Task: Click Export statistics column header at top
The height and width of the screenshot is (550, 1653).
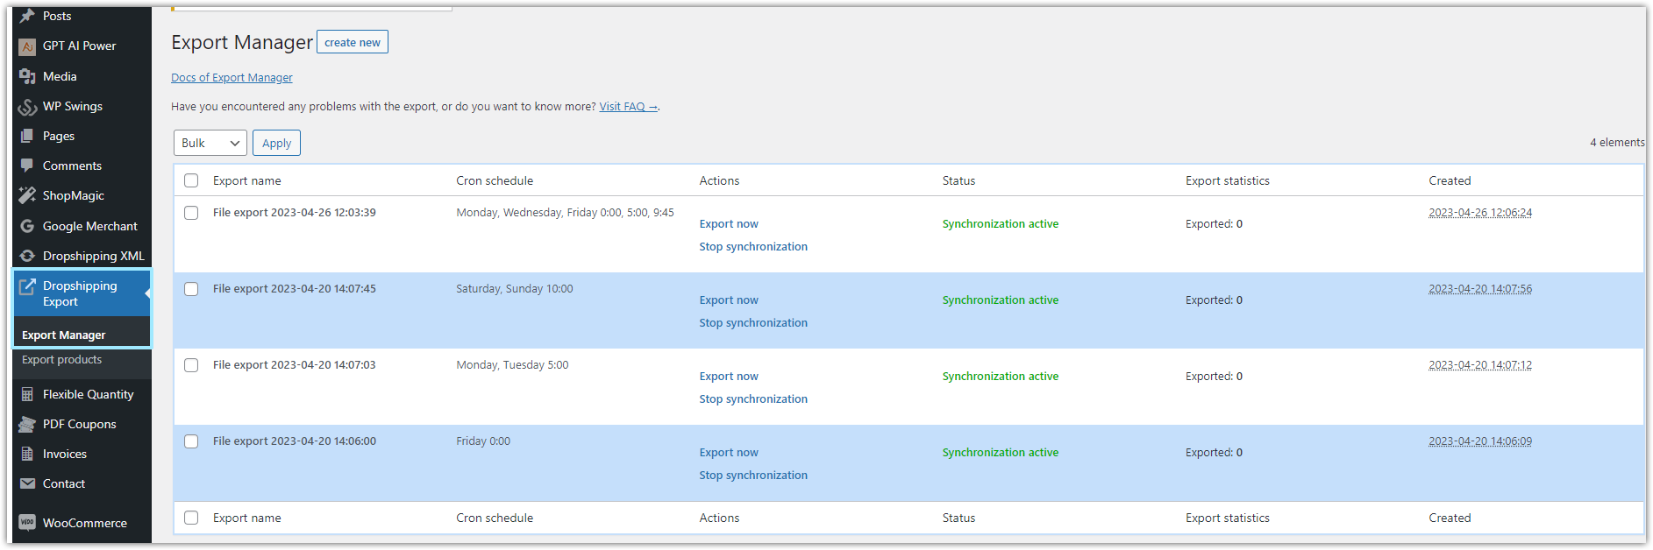Action: [1228, 180]
